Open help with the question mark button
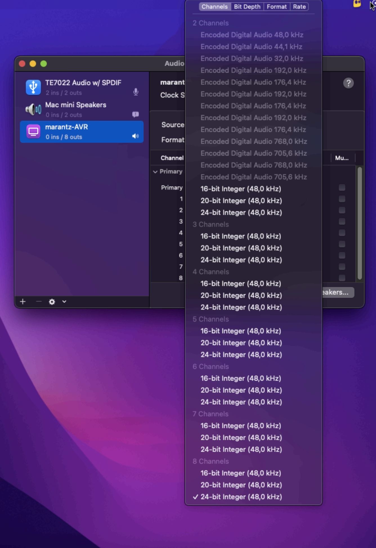The height and width of the screenshot is (548, 376). click(x=348, y=83)
